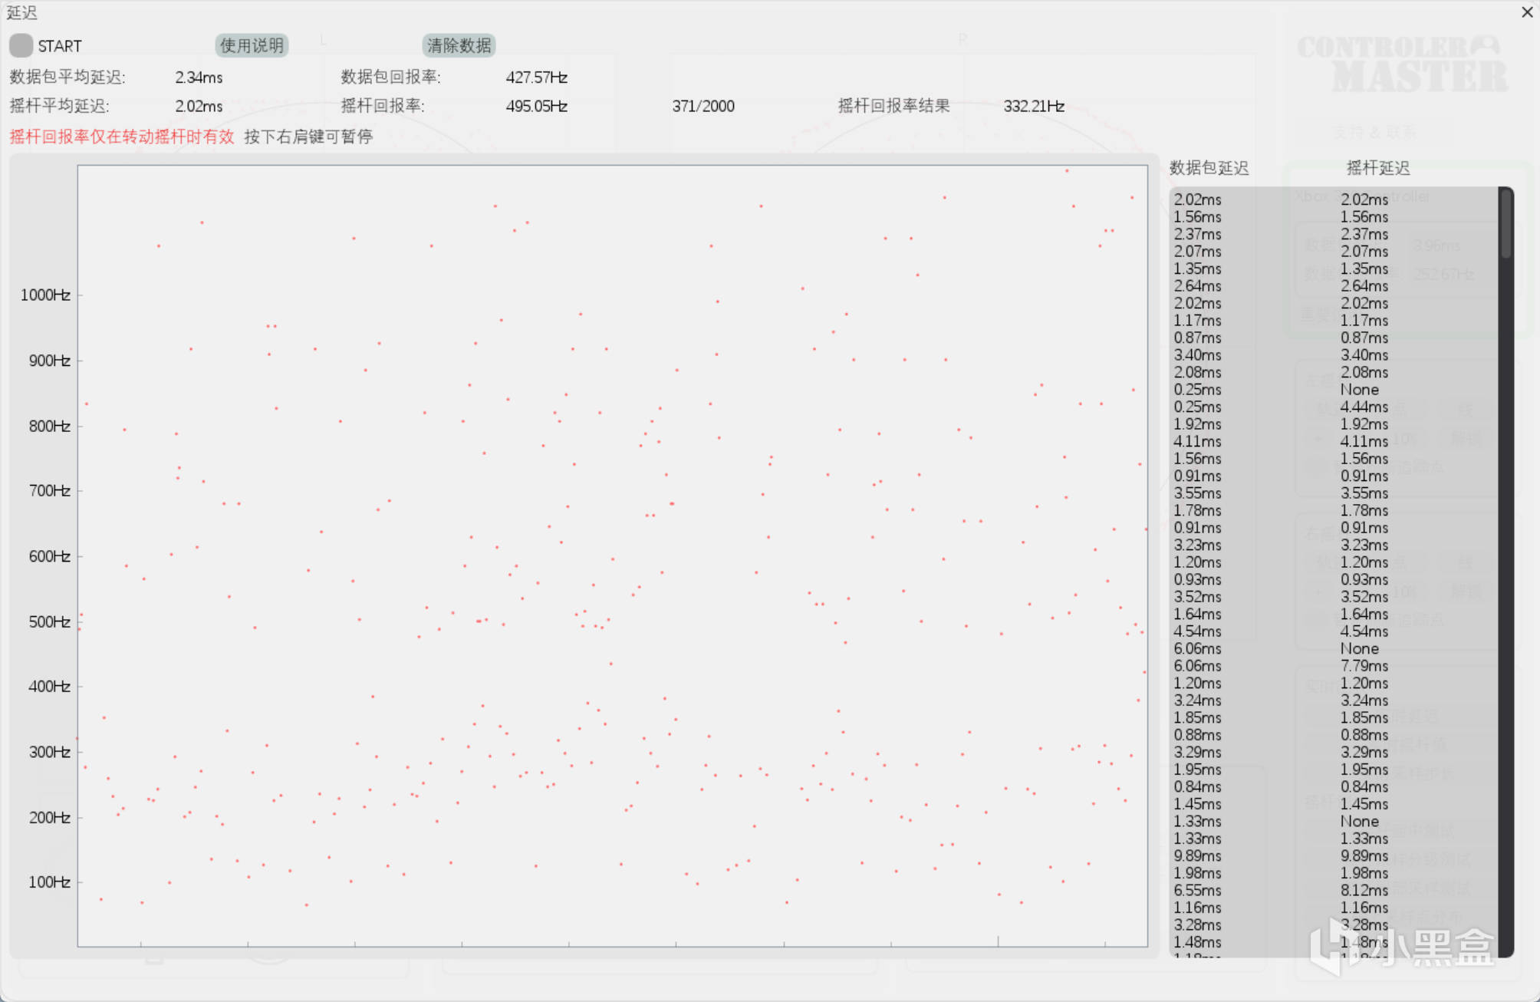Click the 摇杆延迟 column header
This screenshot has width=1540, height=1002.
[1377, 168]
